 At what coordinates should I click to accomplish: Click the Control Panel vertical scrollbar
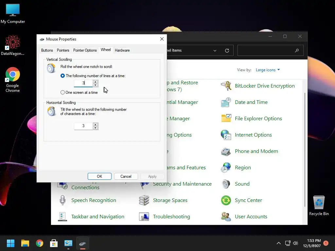(x=305, y=150)
